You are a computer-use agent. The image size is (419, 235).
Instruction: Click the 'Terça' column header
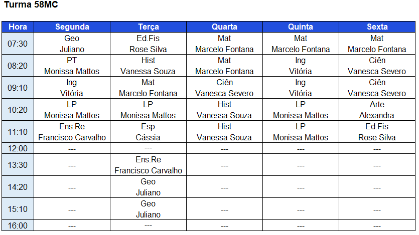[148, 27]
